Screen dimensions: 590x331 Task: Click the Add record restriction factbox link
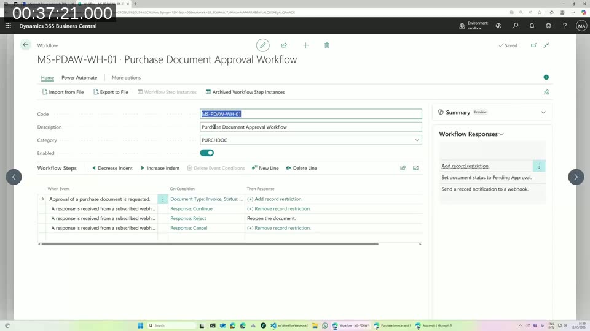click(x=465, y=166)
